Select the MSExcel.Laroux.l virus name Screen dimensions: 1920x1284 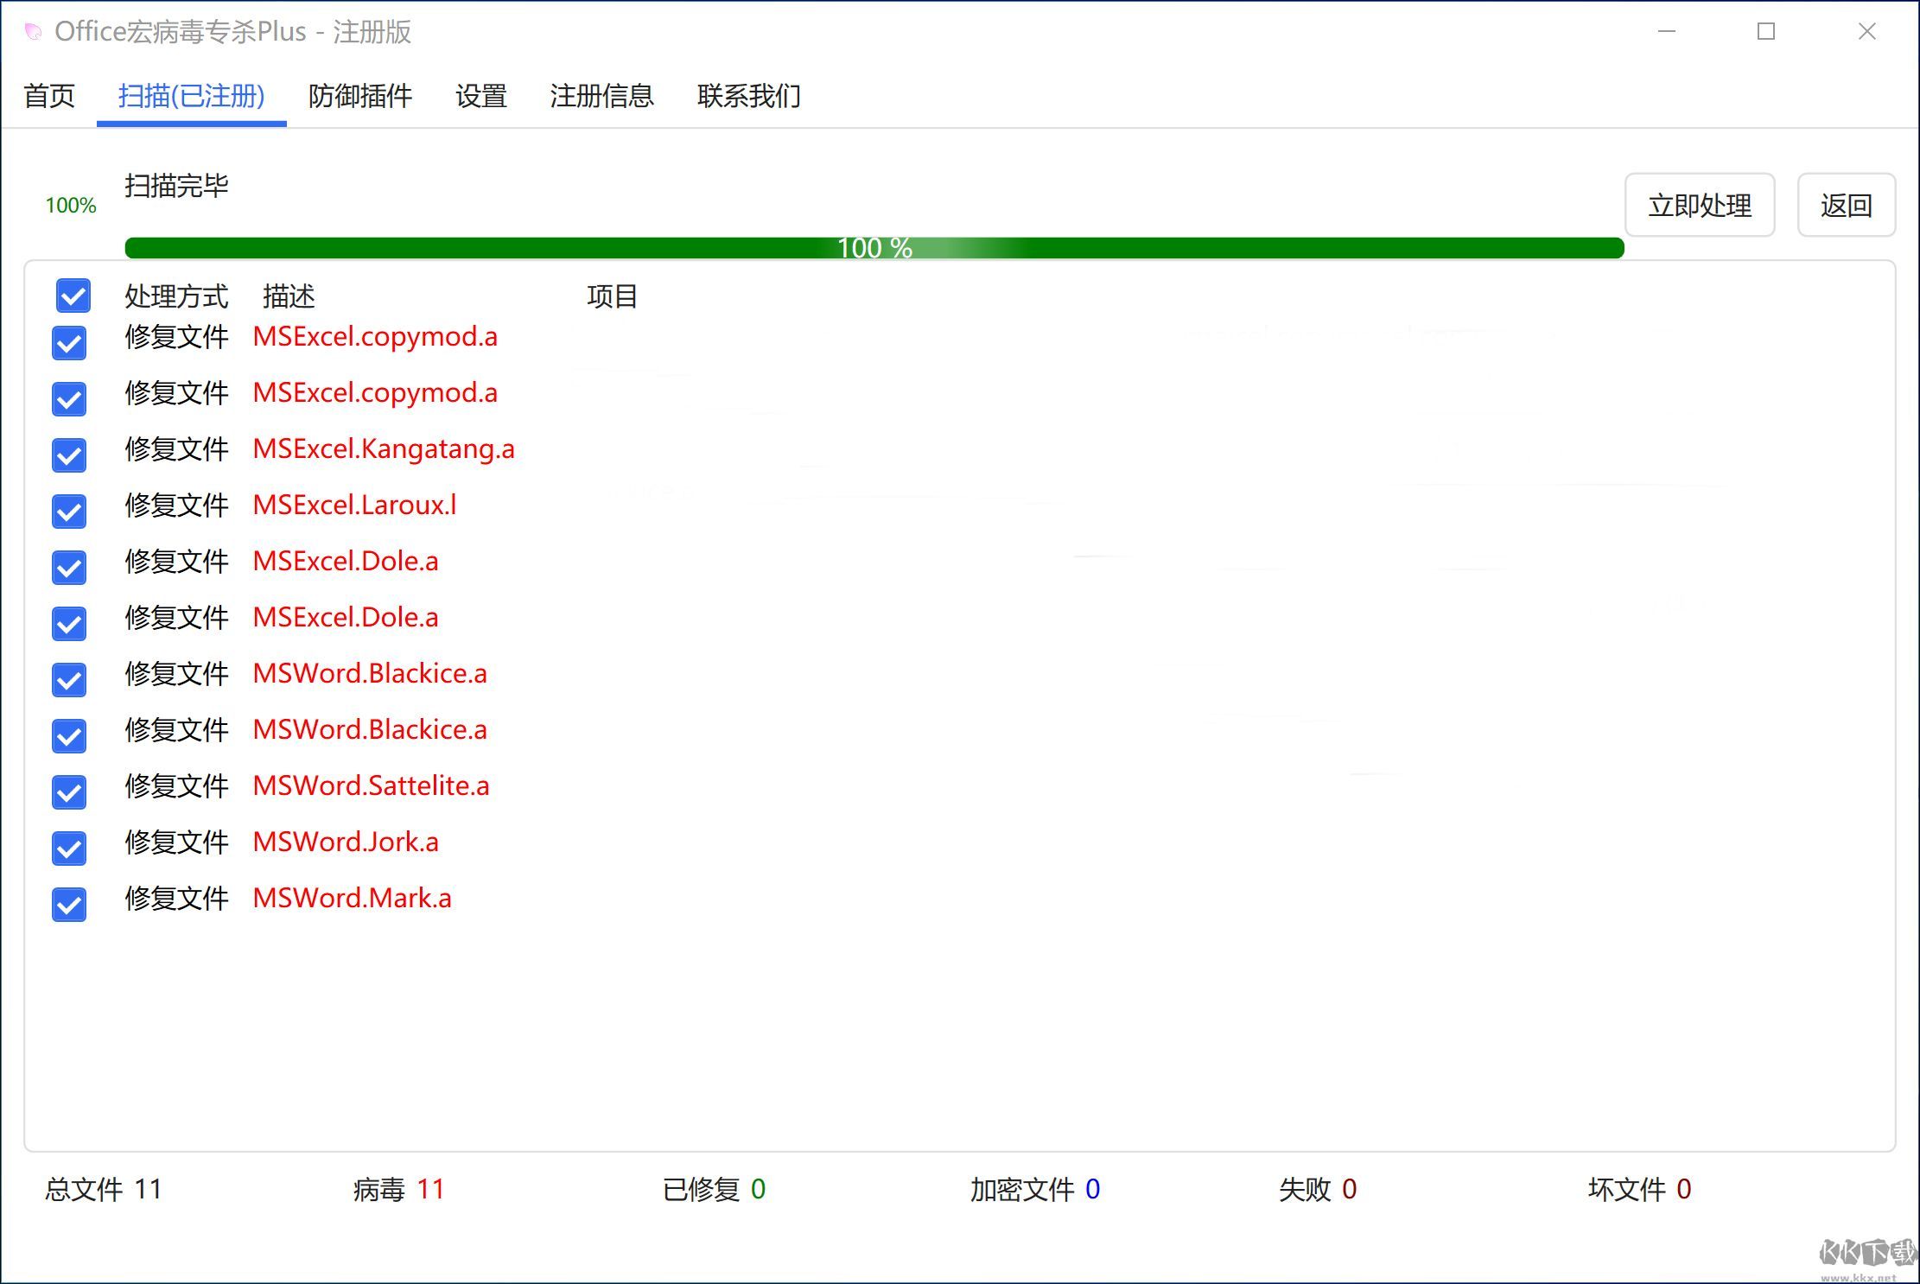(354, 505)
